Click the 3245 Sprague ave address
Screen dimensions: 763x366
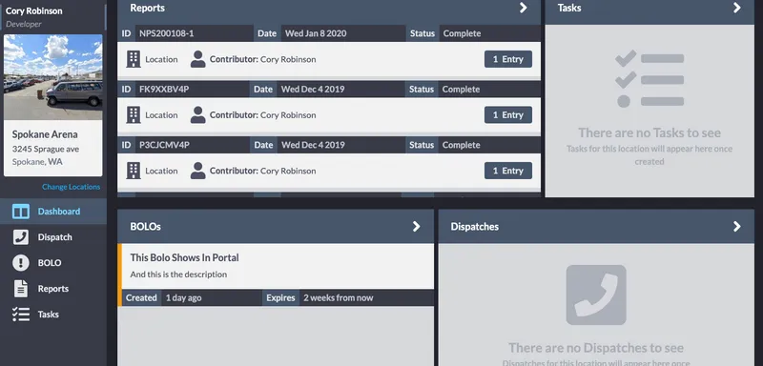click(x=46, y=150)
